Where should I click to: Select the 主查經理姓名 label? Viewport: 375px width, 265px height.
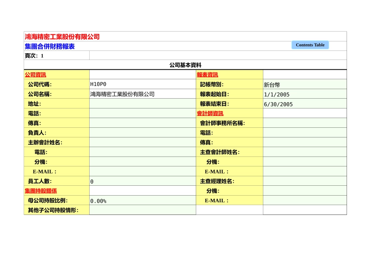pos(217,181)
